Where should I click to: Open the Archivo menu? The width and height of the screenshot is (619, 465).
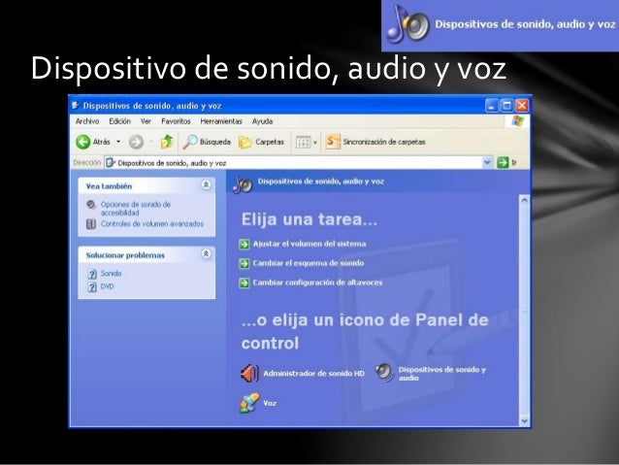[87, 121]
